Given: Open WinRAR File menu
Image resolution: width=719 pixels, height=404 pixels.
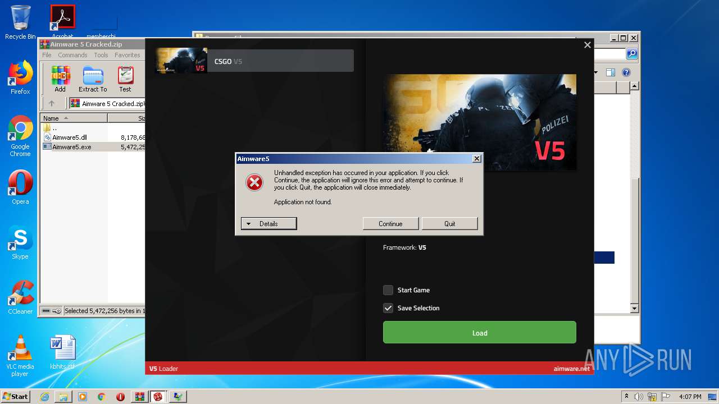Looking at the screenshot, I should (47, 55).
